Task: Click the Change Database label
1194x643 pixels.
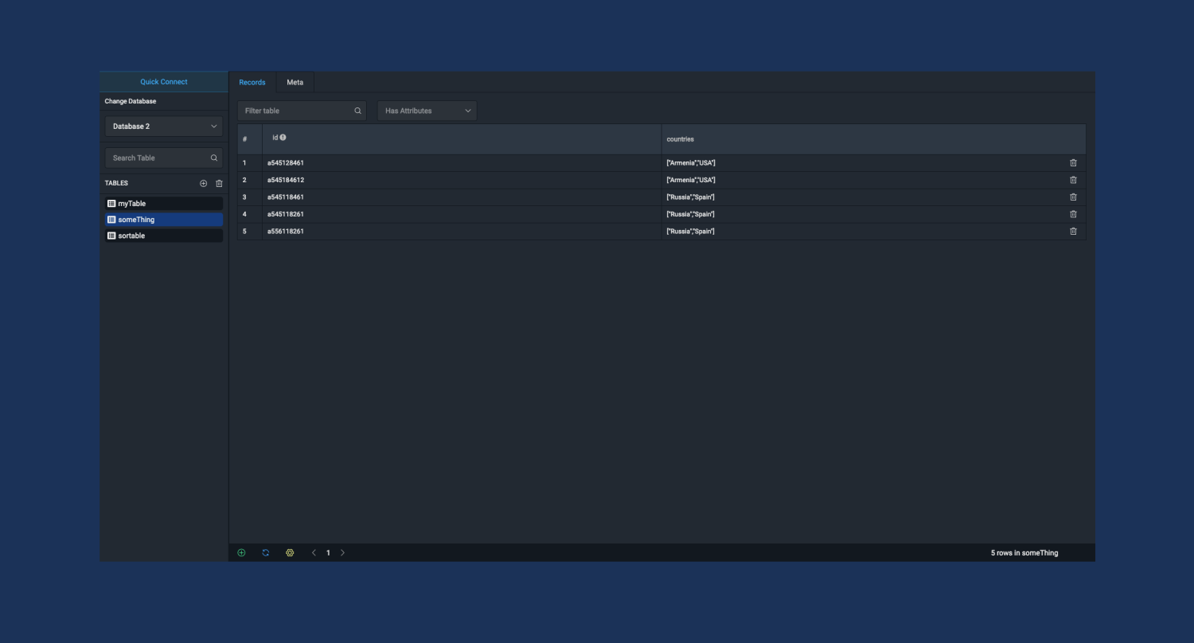Action: point(131,101)
